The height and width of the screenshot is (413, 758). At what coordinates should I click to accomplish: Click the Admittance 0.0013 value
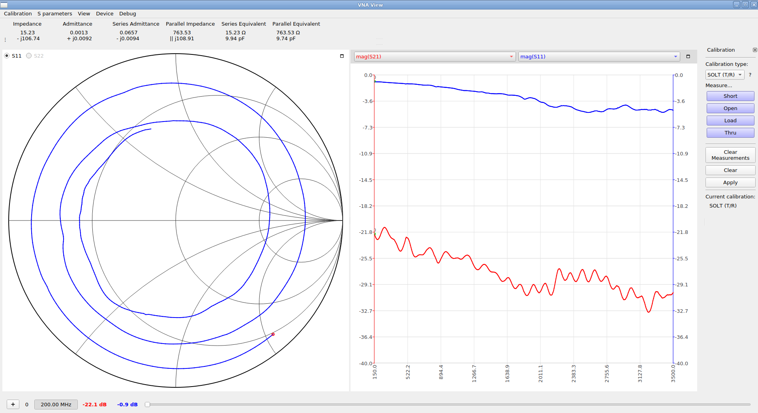[x=79, y=33]
